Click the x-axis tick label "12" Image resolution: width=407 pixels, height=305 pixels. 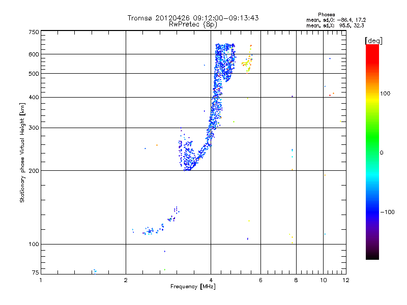click(346, 280)
